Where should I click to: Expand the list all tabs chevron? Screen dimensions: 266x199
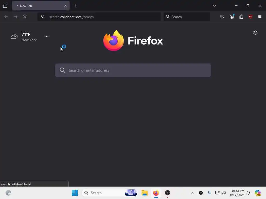(214, 6)
